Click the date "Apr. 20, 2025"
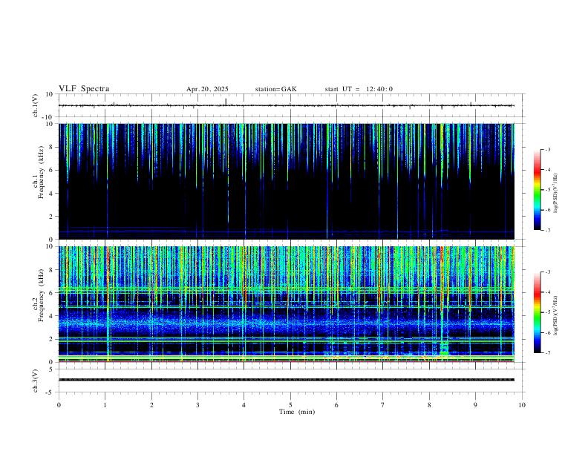Screen dimensions: 588x454 click(x=207, y=89)
